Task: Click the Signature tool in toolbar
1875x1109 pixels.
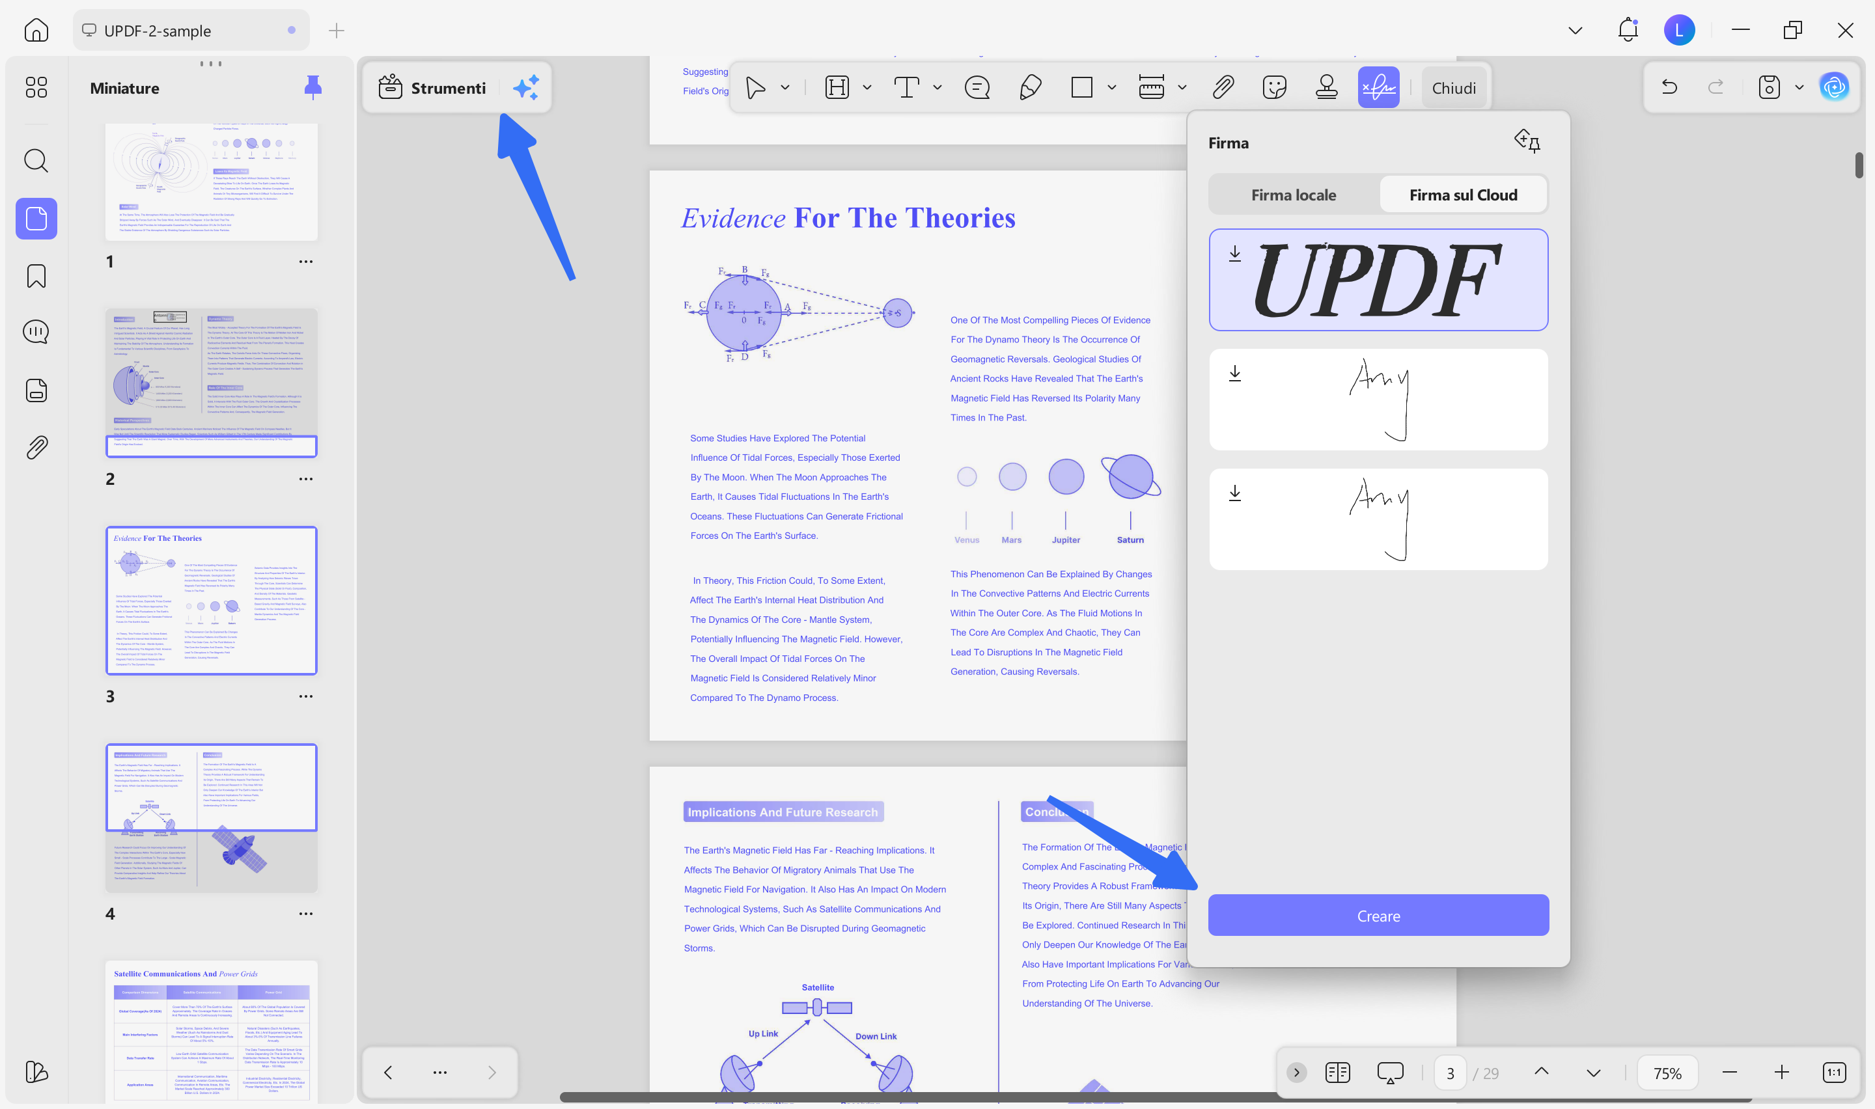Action: [1378, 87]
